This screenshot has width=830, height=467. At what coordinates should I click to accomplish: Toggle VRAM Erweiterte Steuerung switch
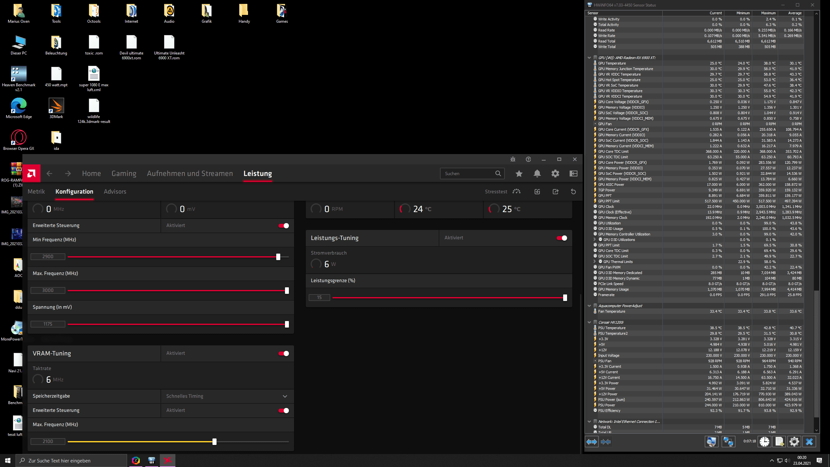point(284,411)
